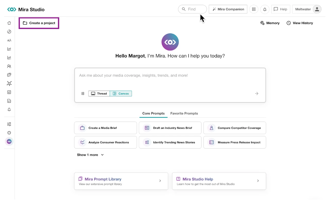Select Thread mode
The width and height of the screenshot is (329, 204).
tap(99, 93)
